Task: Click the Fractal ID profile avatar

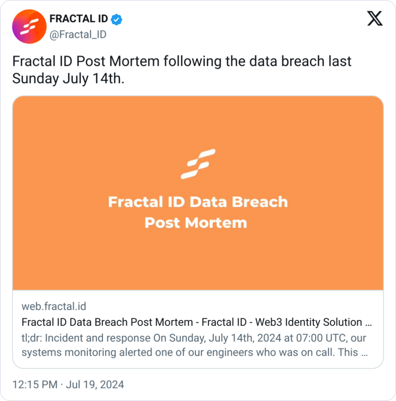Action: pos(29,26)
